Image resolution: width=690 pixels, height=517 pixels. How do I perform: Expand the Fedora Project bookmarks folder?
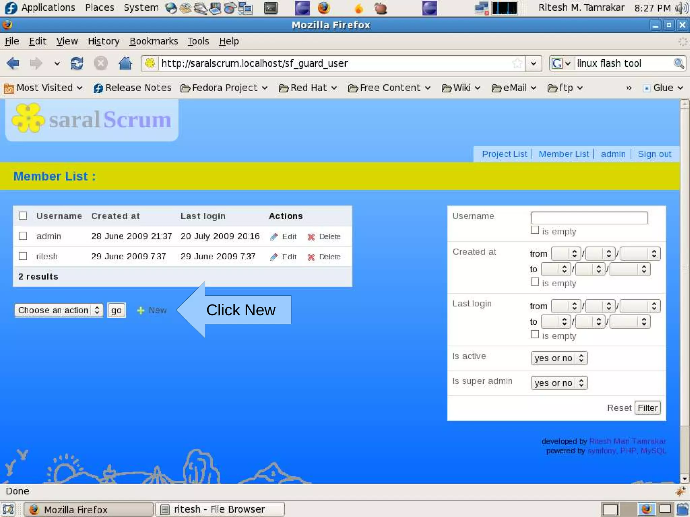[224, 88]
